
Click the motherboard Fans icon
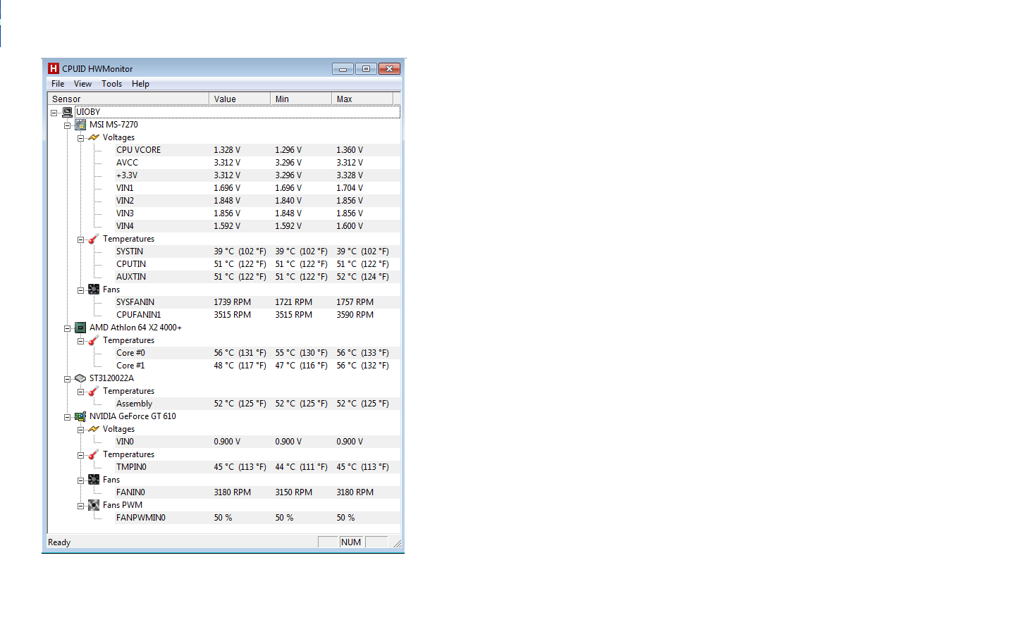[x=94, y=290]
